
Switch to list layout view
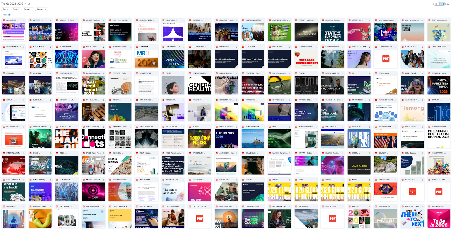coord(436,4)
